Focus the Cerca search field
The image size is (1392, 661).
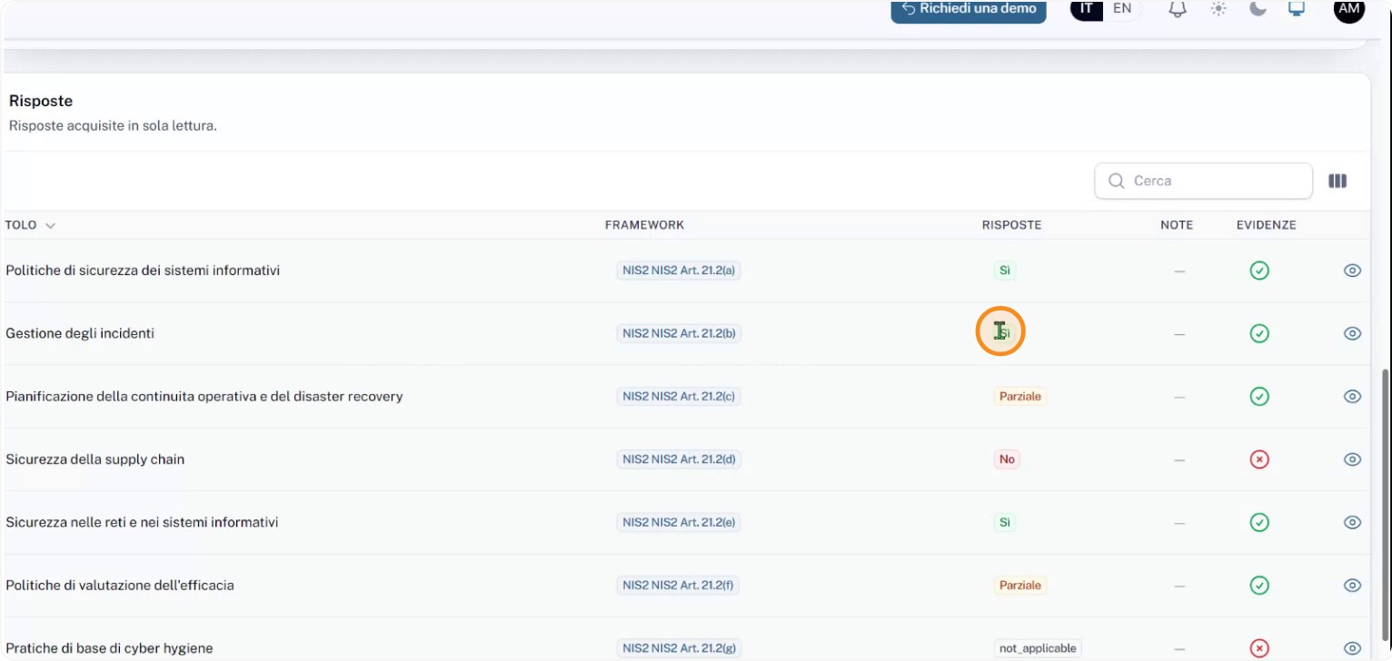pyautogui.click(x=1203, y=181)
